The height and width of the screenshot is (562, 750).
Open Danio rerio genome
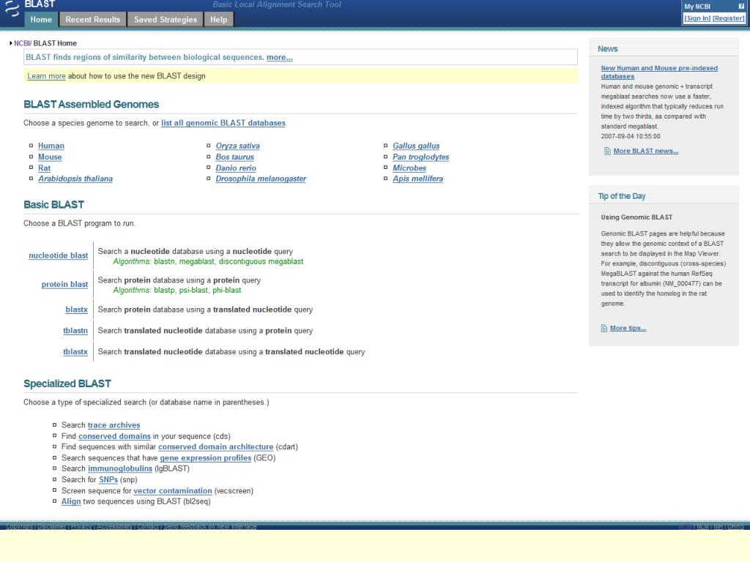[x=236, y=168]
